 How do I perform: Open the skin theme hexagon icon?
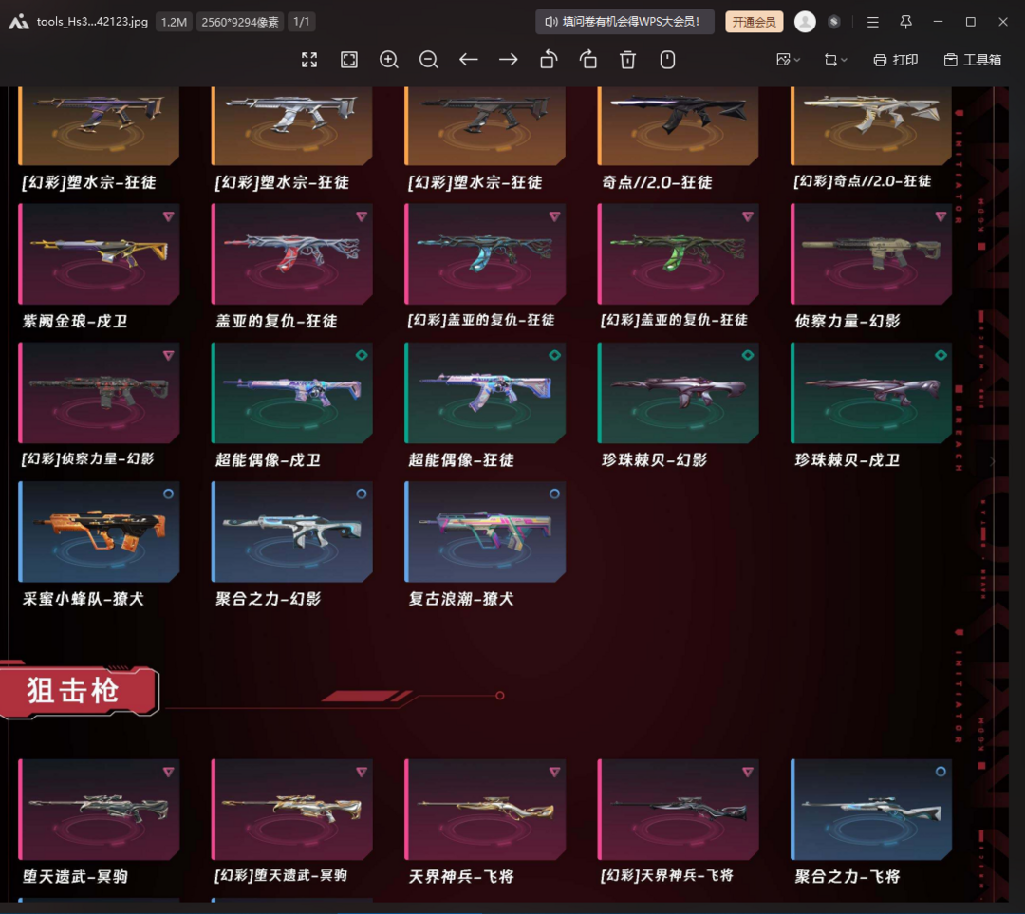(833, 22)
